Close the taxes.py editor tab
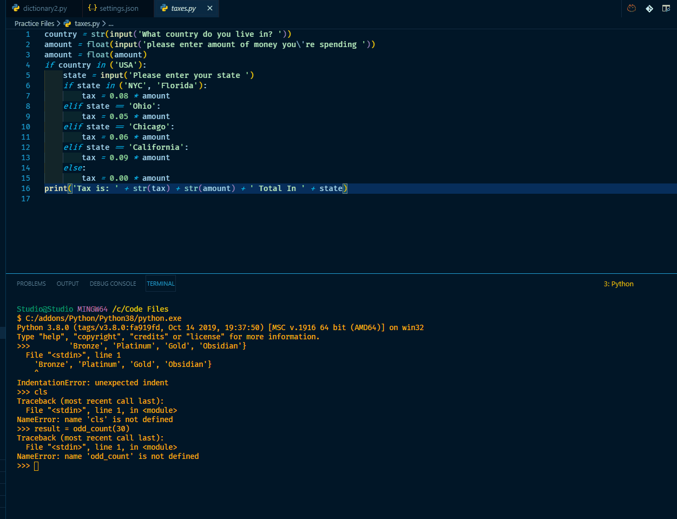Screen dimensions: 677x519 pyautogui.click(x=209, y=8)
